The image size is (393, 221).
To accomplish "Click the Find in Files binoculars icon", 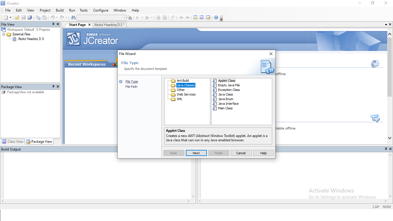I will [x=73, y=17].
